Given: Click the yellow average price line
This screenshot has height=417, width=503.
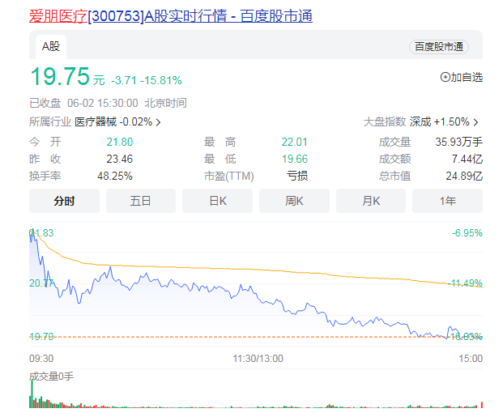Looking at the screenshot, I should (243, 269).
